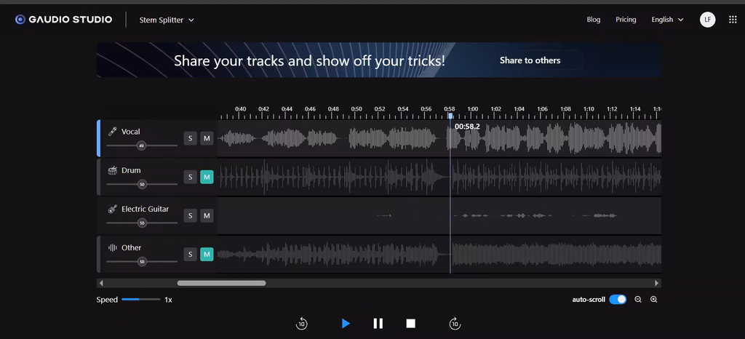The width and height of the screenshot is (745, 339).
Task: Click the playhead marker at 0:58
Action: tap(450, 116)
